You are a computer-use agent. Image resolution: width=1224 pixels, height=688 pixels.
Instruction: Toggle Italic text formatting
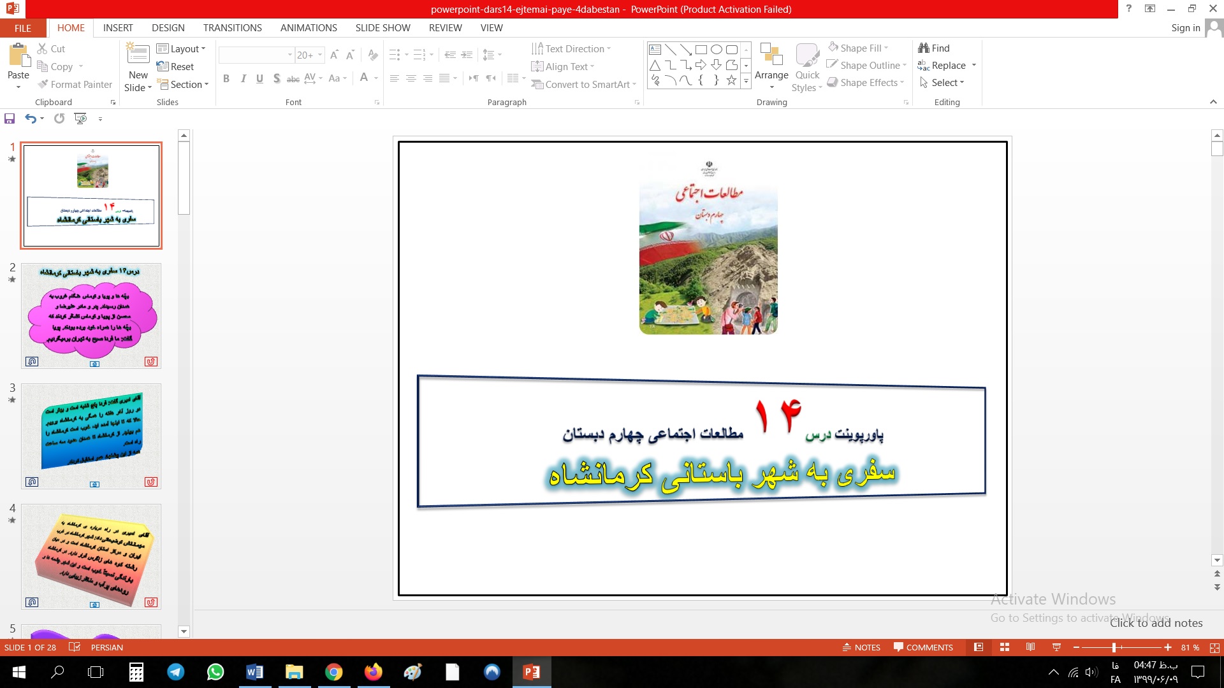(243, 78)
